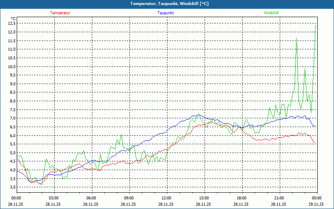The image size is (334, 209).
Task: Pick the 12:00 time axis label
Action: click(x=166, y=198)
